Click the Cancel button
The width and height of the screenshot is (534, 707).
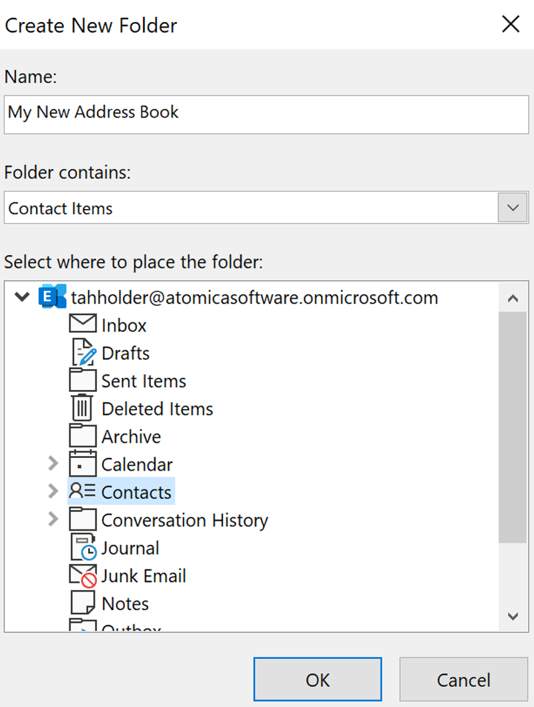[x=463, y=679]
